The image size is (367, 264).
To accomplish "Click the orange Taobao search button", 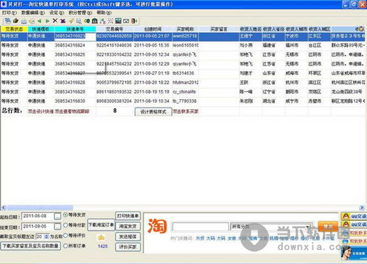I will point(328,226).
